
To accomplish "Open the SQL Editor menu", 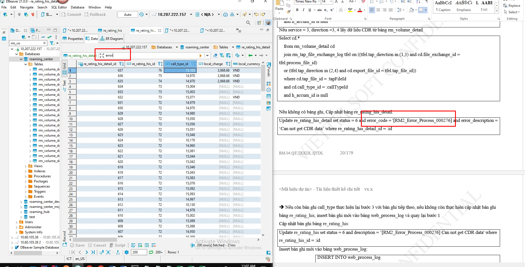I will point(59,7).
